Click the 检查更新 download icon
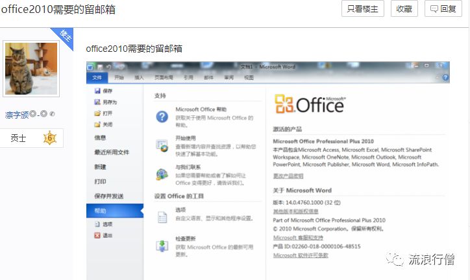Screen dimensions: 470x280 click(x=162, y=246)
